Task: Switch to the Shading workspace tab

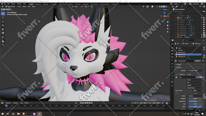Action: pos(70,4)
